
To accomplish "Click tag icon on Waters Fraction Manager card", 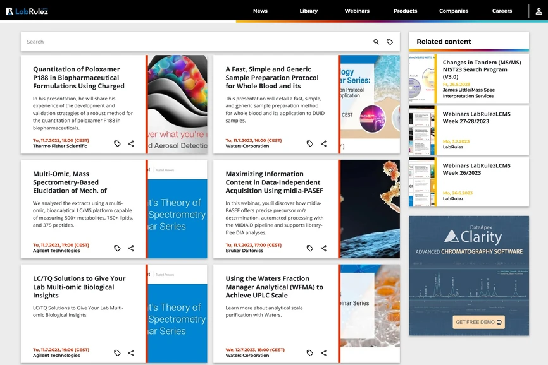I will click(310, 353).
